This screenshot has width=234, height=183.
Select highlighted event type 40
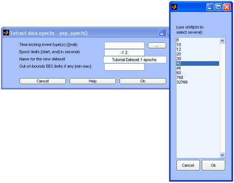(x=198, y=64)
